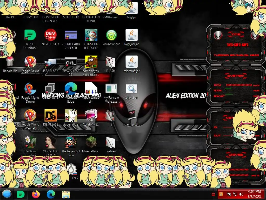Screen dimensions: 266x200
Task: Select the japan suicide sim file icon
Action: click(x=91, y=89)
